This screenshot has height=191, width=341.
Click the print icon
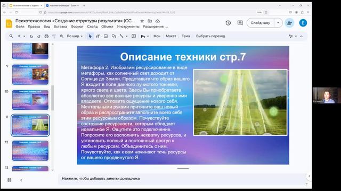coord(46,37)
